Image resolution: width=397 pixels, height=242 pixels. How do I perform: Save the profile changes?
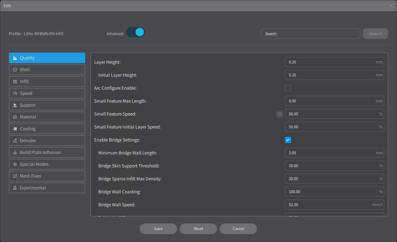158,228
